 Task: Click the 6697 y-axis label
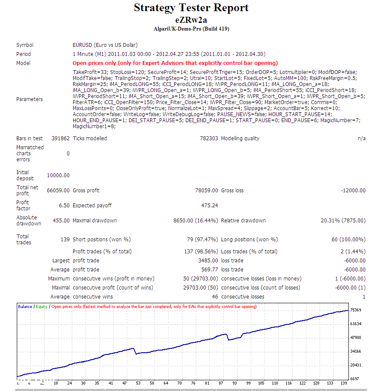354,379
